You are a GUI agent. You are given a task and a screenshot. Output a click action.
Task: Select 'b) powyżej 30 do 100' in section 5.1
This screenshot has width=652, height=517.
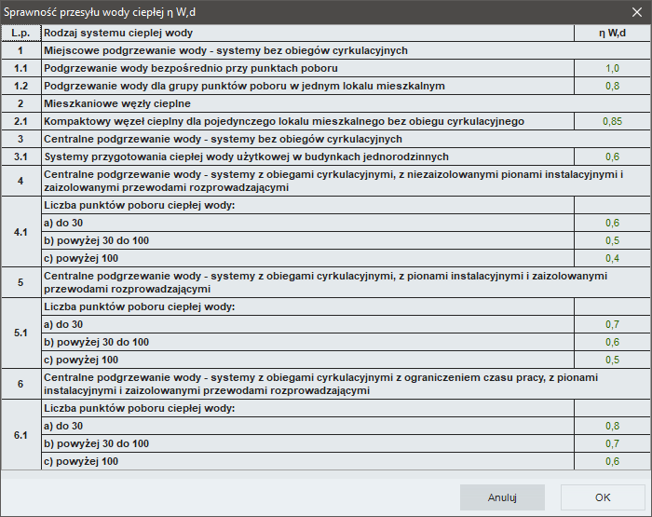click(x=307, y=342)
